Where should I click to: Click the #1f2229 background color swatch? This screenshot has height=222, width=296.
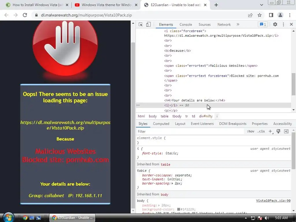[178, 209]
